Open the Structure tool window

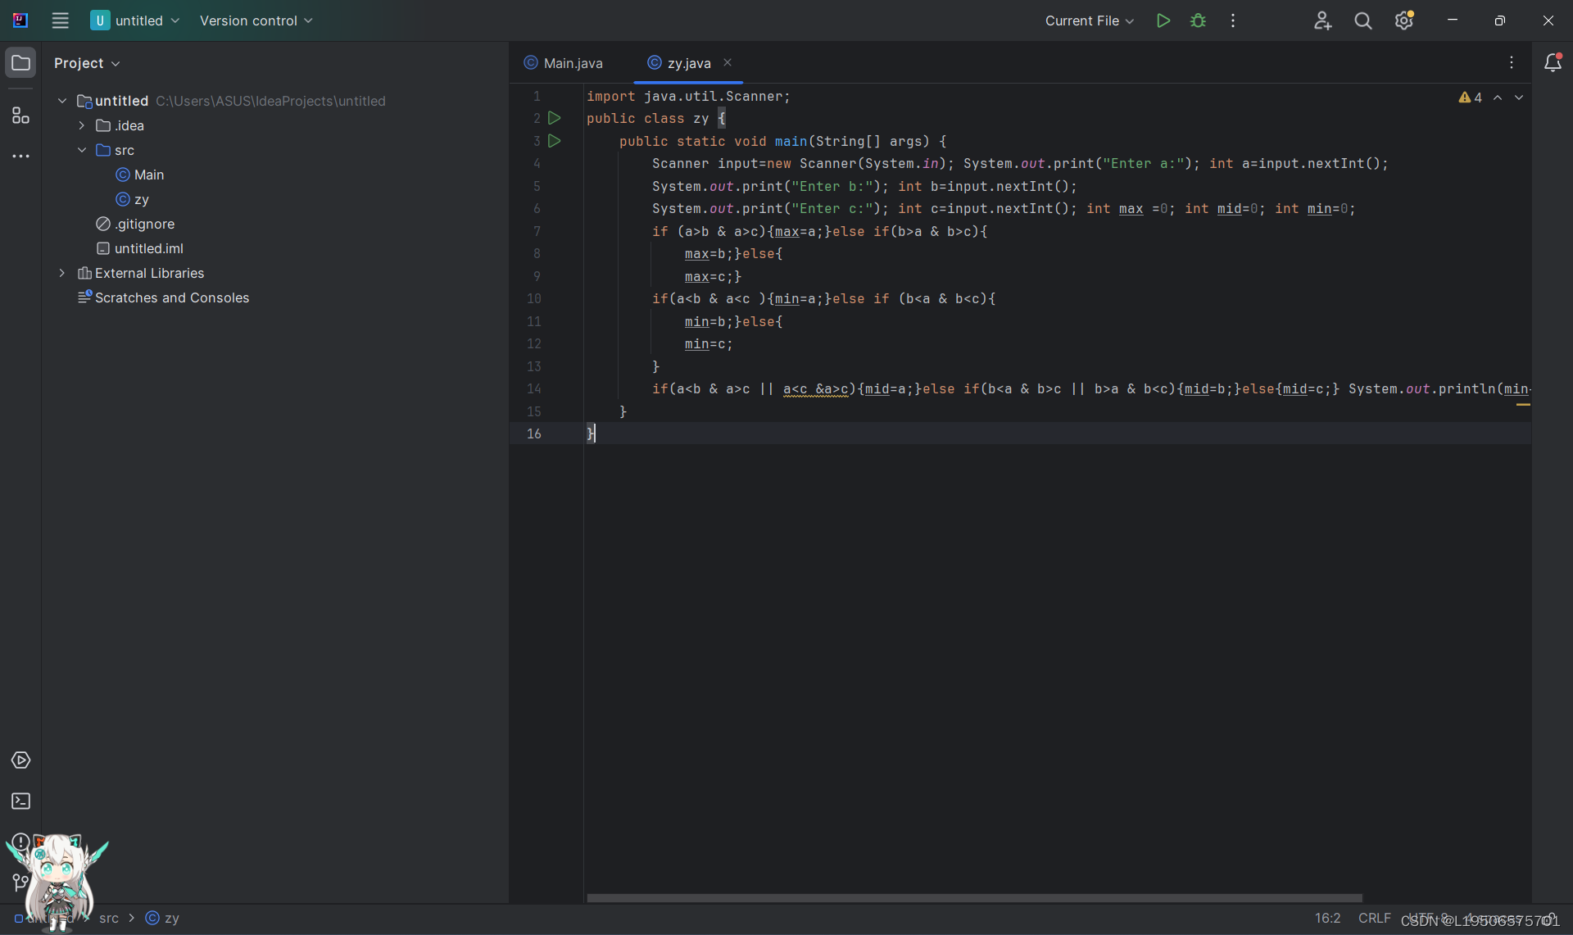[x=20, y=116]
